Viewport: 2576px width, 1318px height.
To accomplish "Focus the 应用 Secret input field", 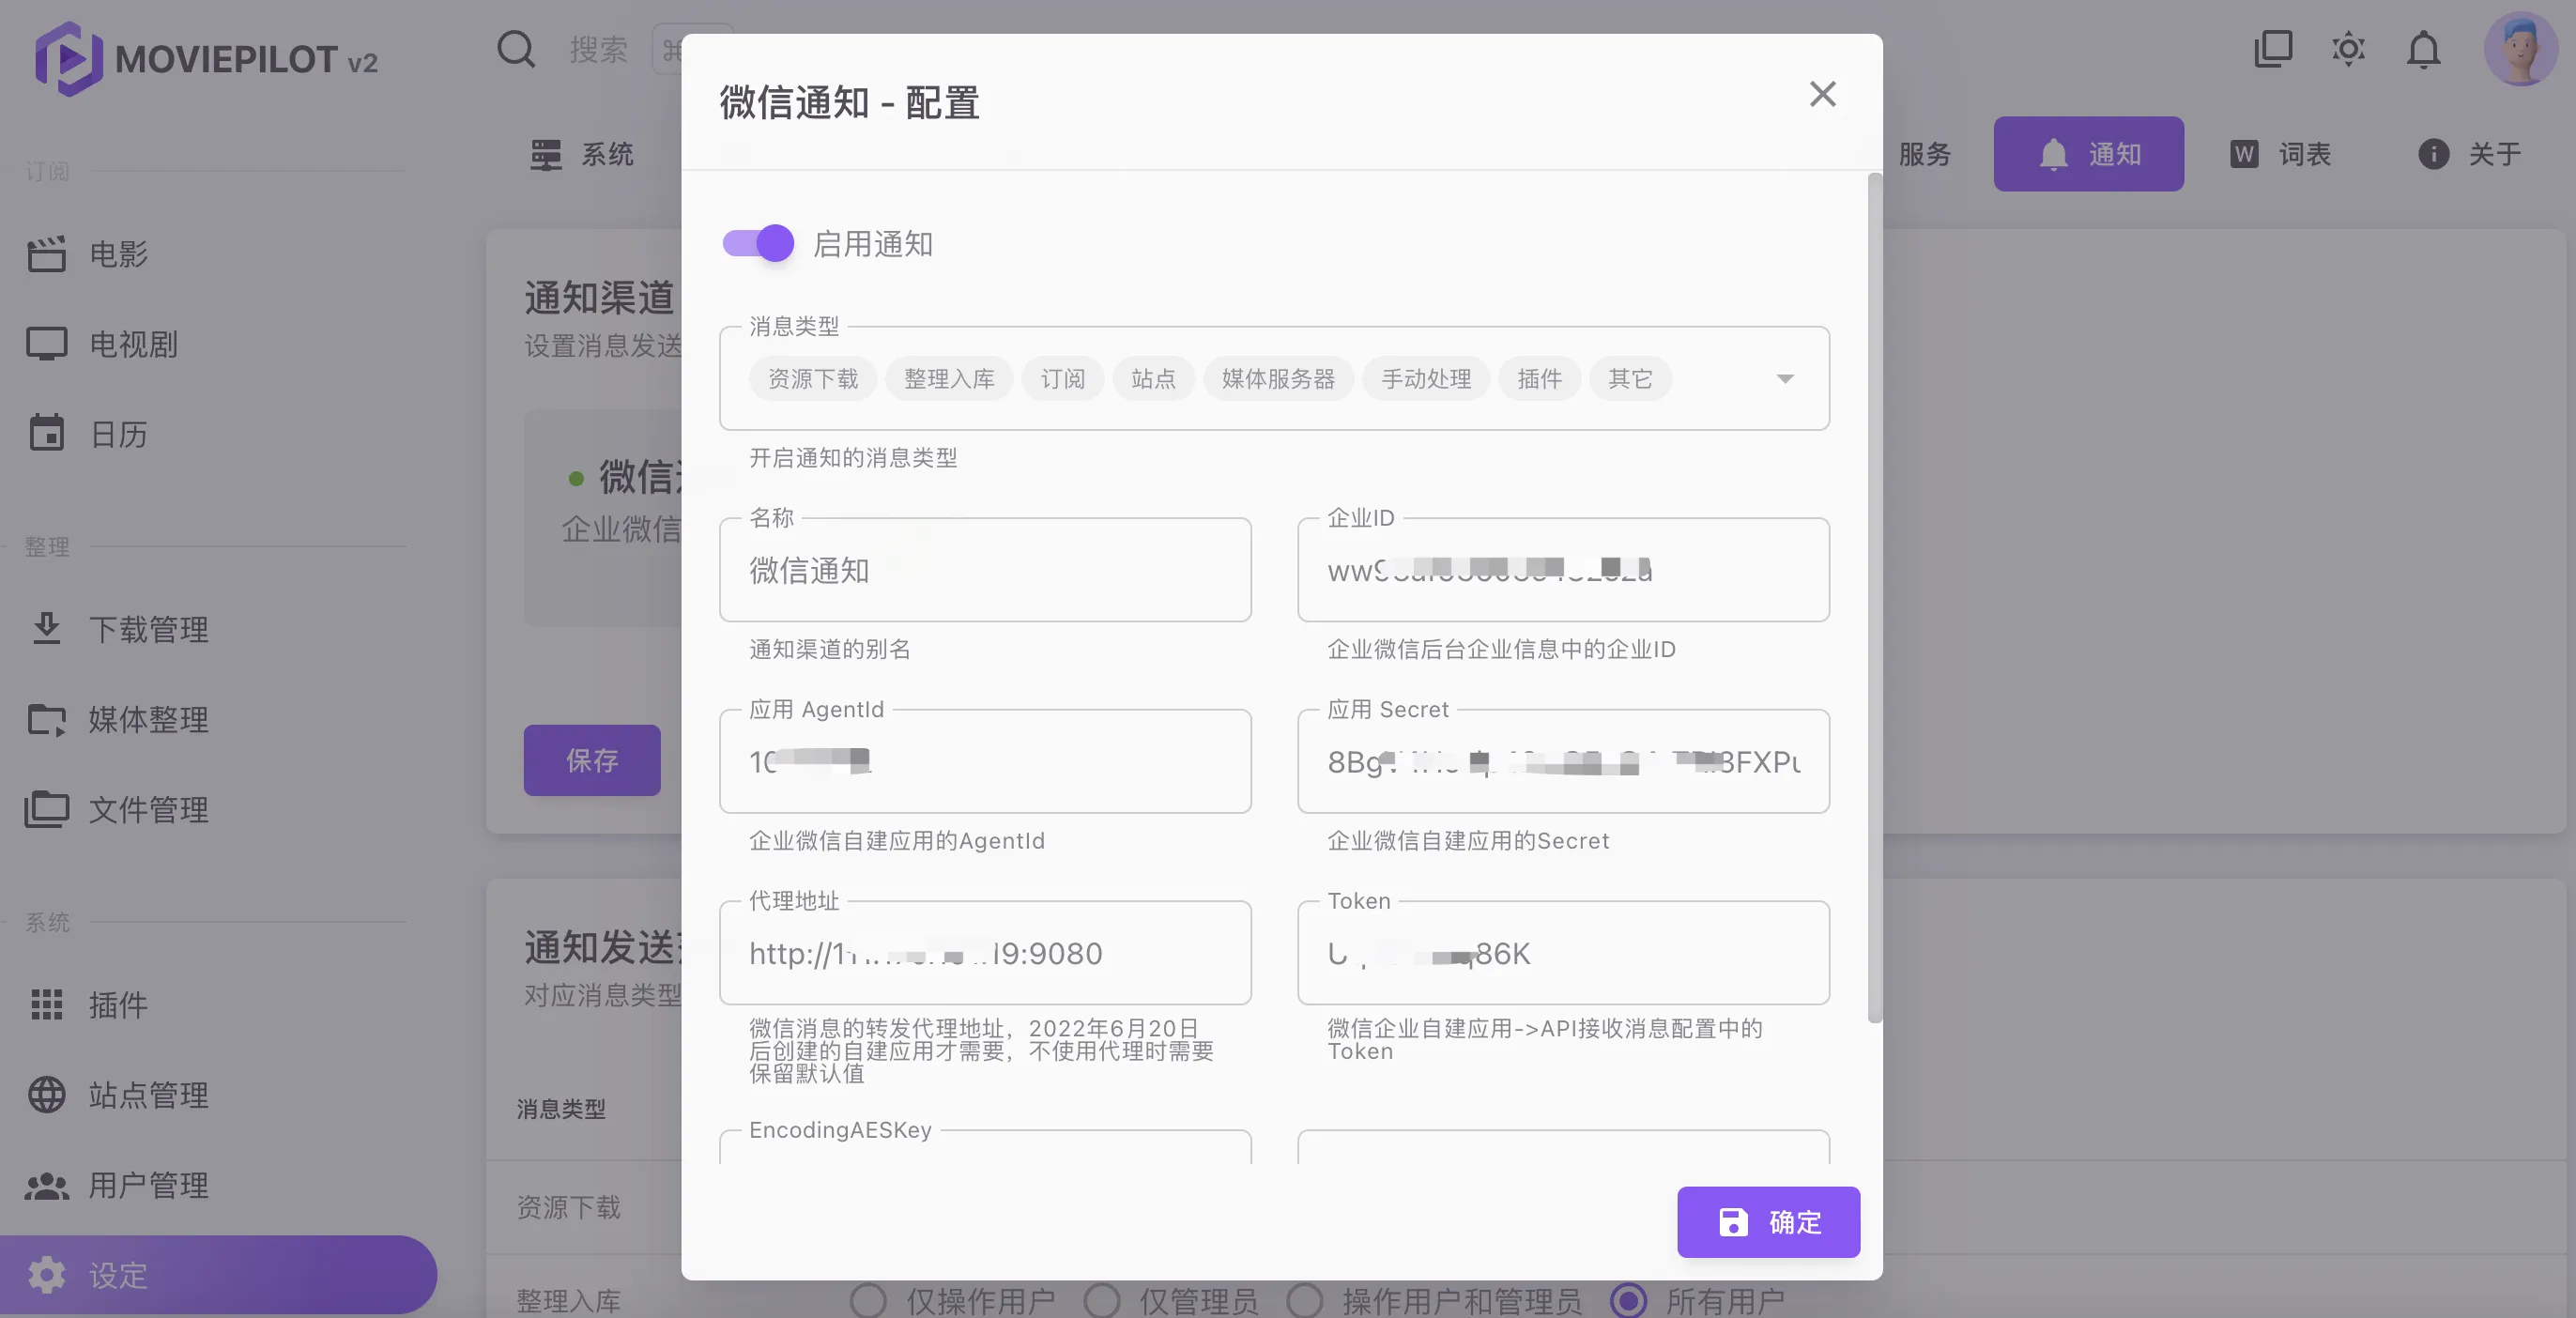I will (1563, 762).
